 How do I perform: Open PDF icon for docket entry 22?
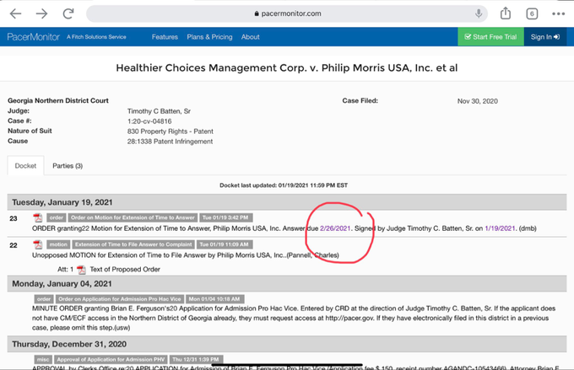[x=38, y=244]
